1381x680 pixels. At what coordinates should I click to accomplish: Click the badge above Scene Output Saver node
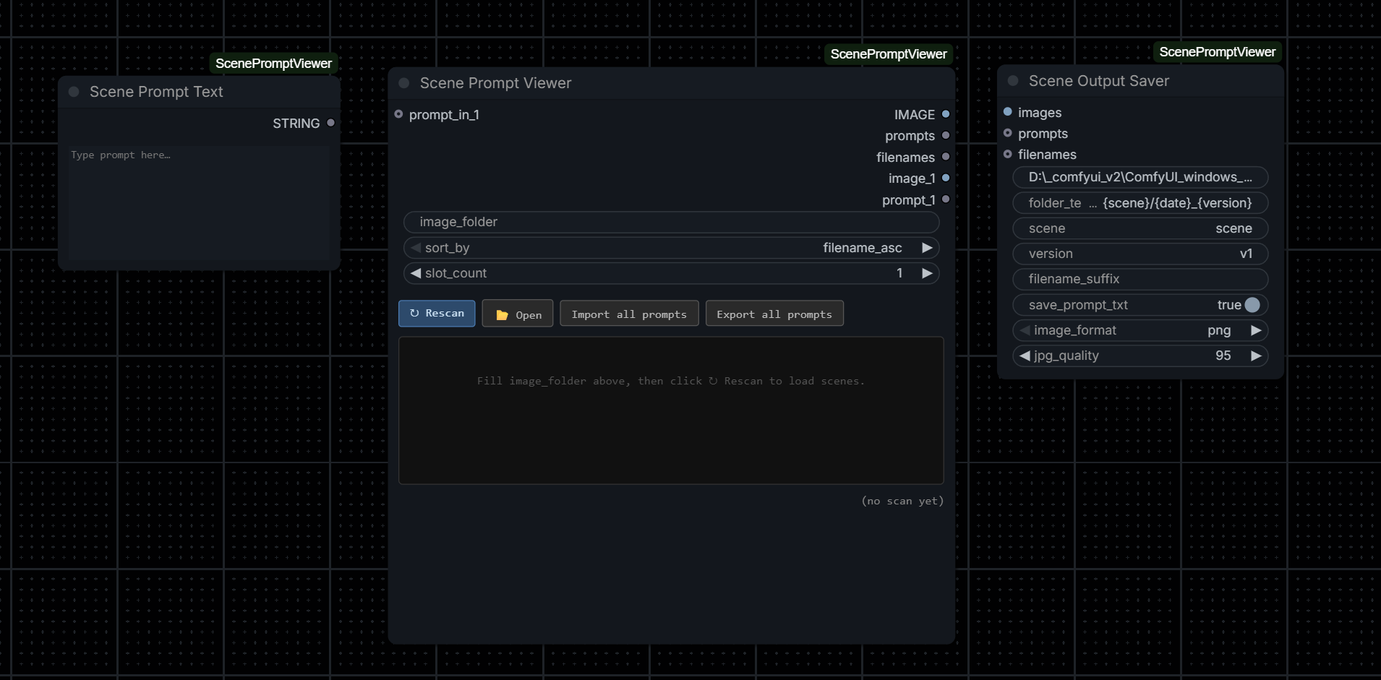(x=1218, y=52)
